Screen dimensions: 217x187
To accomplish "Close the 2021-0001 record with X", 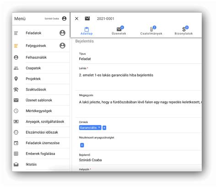I will 76,18.
